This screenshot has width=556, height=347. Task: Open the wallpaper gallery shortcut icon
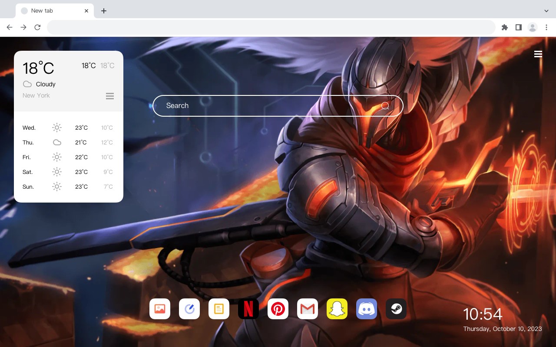160,309
